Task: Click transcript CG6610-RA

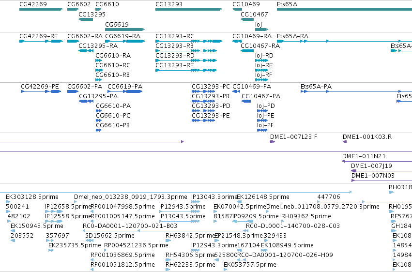Action: [x=113, y=55]
